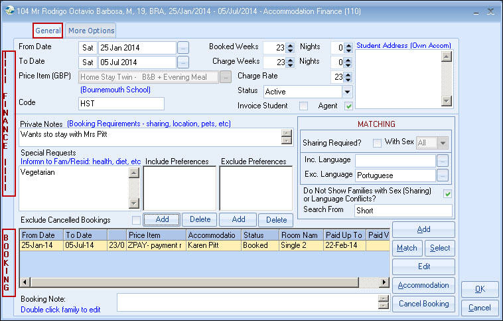Enable the Sharing Required checkbox
This screenshot has height=321, width=503.
point(377,142)
